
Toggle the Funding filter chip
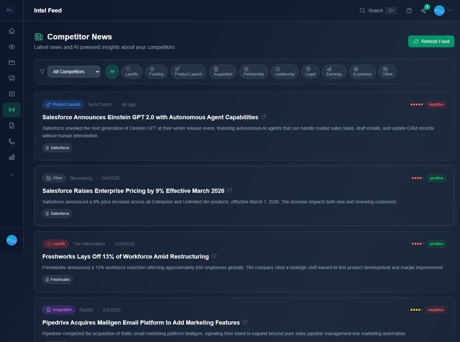point(156,72)
